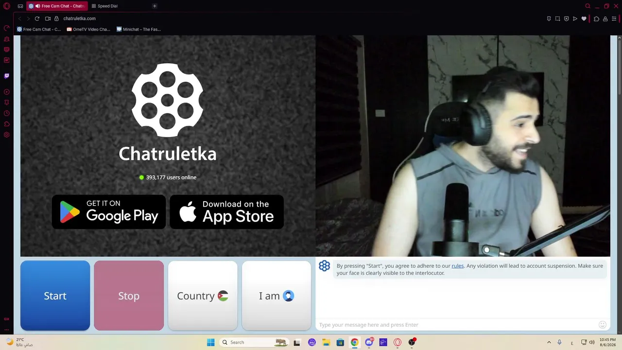
Task: Open Windows Start menu
Action: pos(210,342)
